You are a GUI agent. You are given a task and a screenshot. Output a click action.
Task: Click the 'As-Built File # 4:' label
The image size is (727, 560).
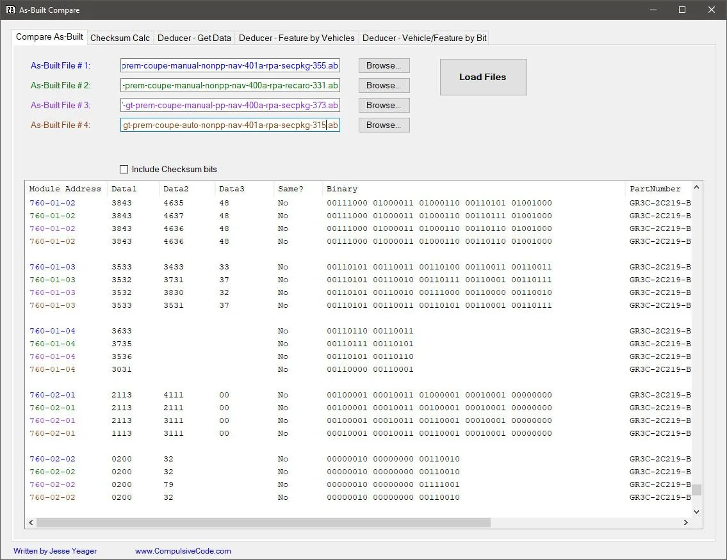coord(60,125)
